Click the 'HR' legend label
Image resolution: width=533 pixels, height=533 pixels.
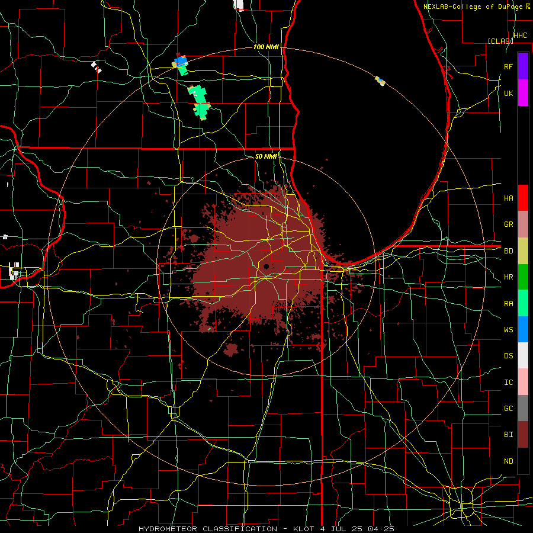(508, 277)
